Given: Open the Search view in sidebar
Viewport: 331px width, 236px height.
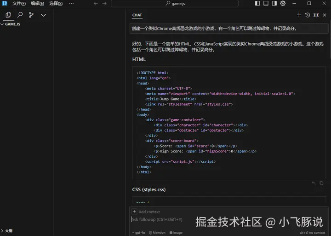Looking at the screenshot, I should coord(20,15).
